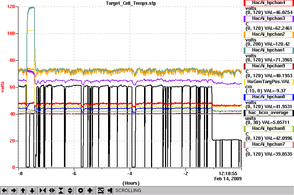This screenshot has height=195, width=294.
Task: Click the x-axis tick label -2
Action: click(186, 174)
